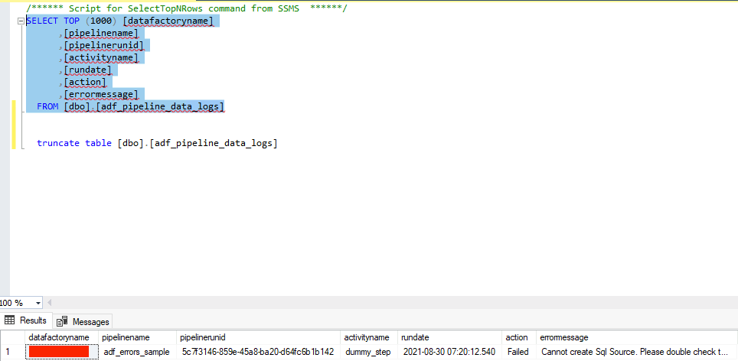Screen dimensions: 738x361
Task: Click the redacted datafactoryname cell
Action: pos(59,352)
